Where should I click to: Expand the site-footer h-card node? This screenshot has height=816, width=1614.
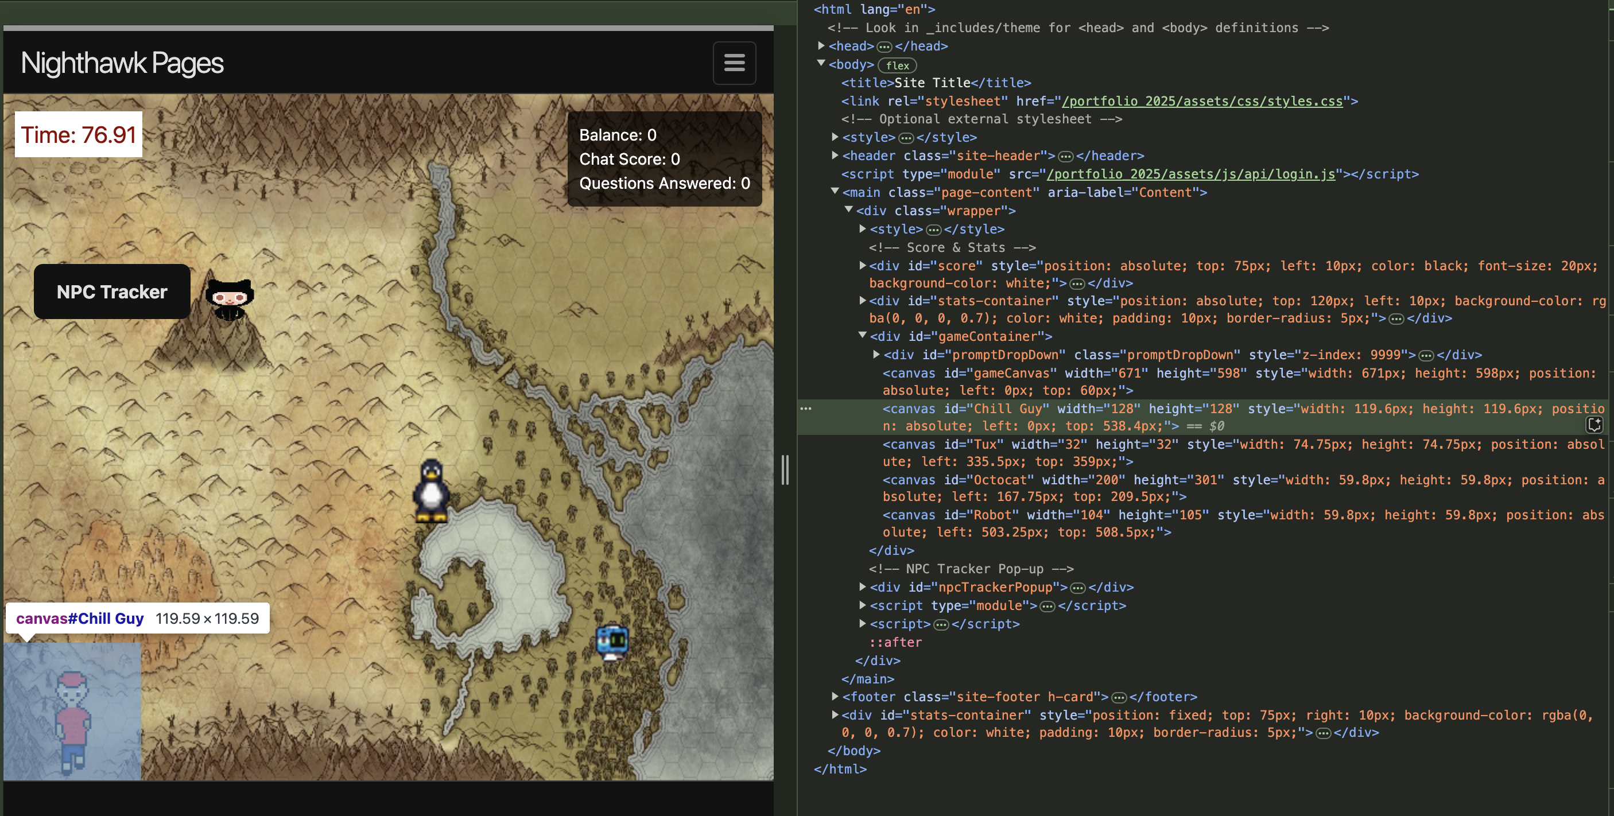tap(835, 697)
